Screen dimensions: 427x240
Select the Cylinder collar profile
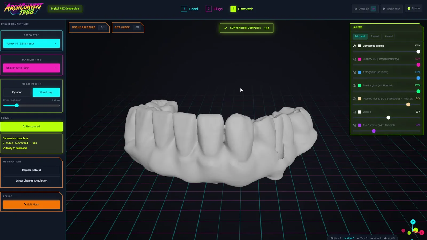[x=17, y=92]
